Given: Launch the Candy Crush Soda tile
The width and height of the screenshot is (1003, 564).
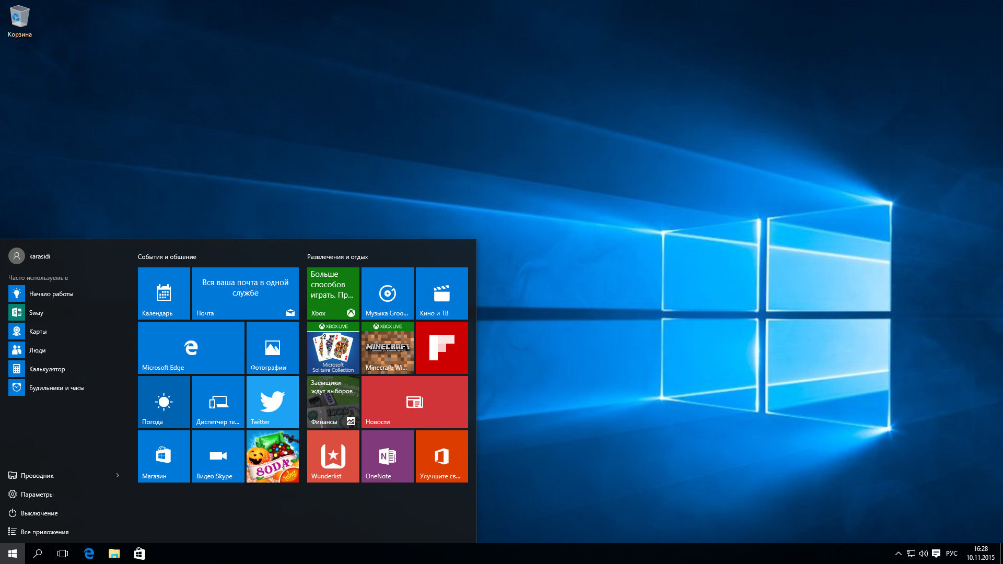Looking at the screenshot, I should point(273,456).
